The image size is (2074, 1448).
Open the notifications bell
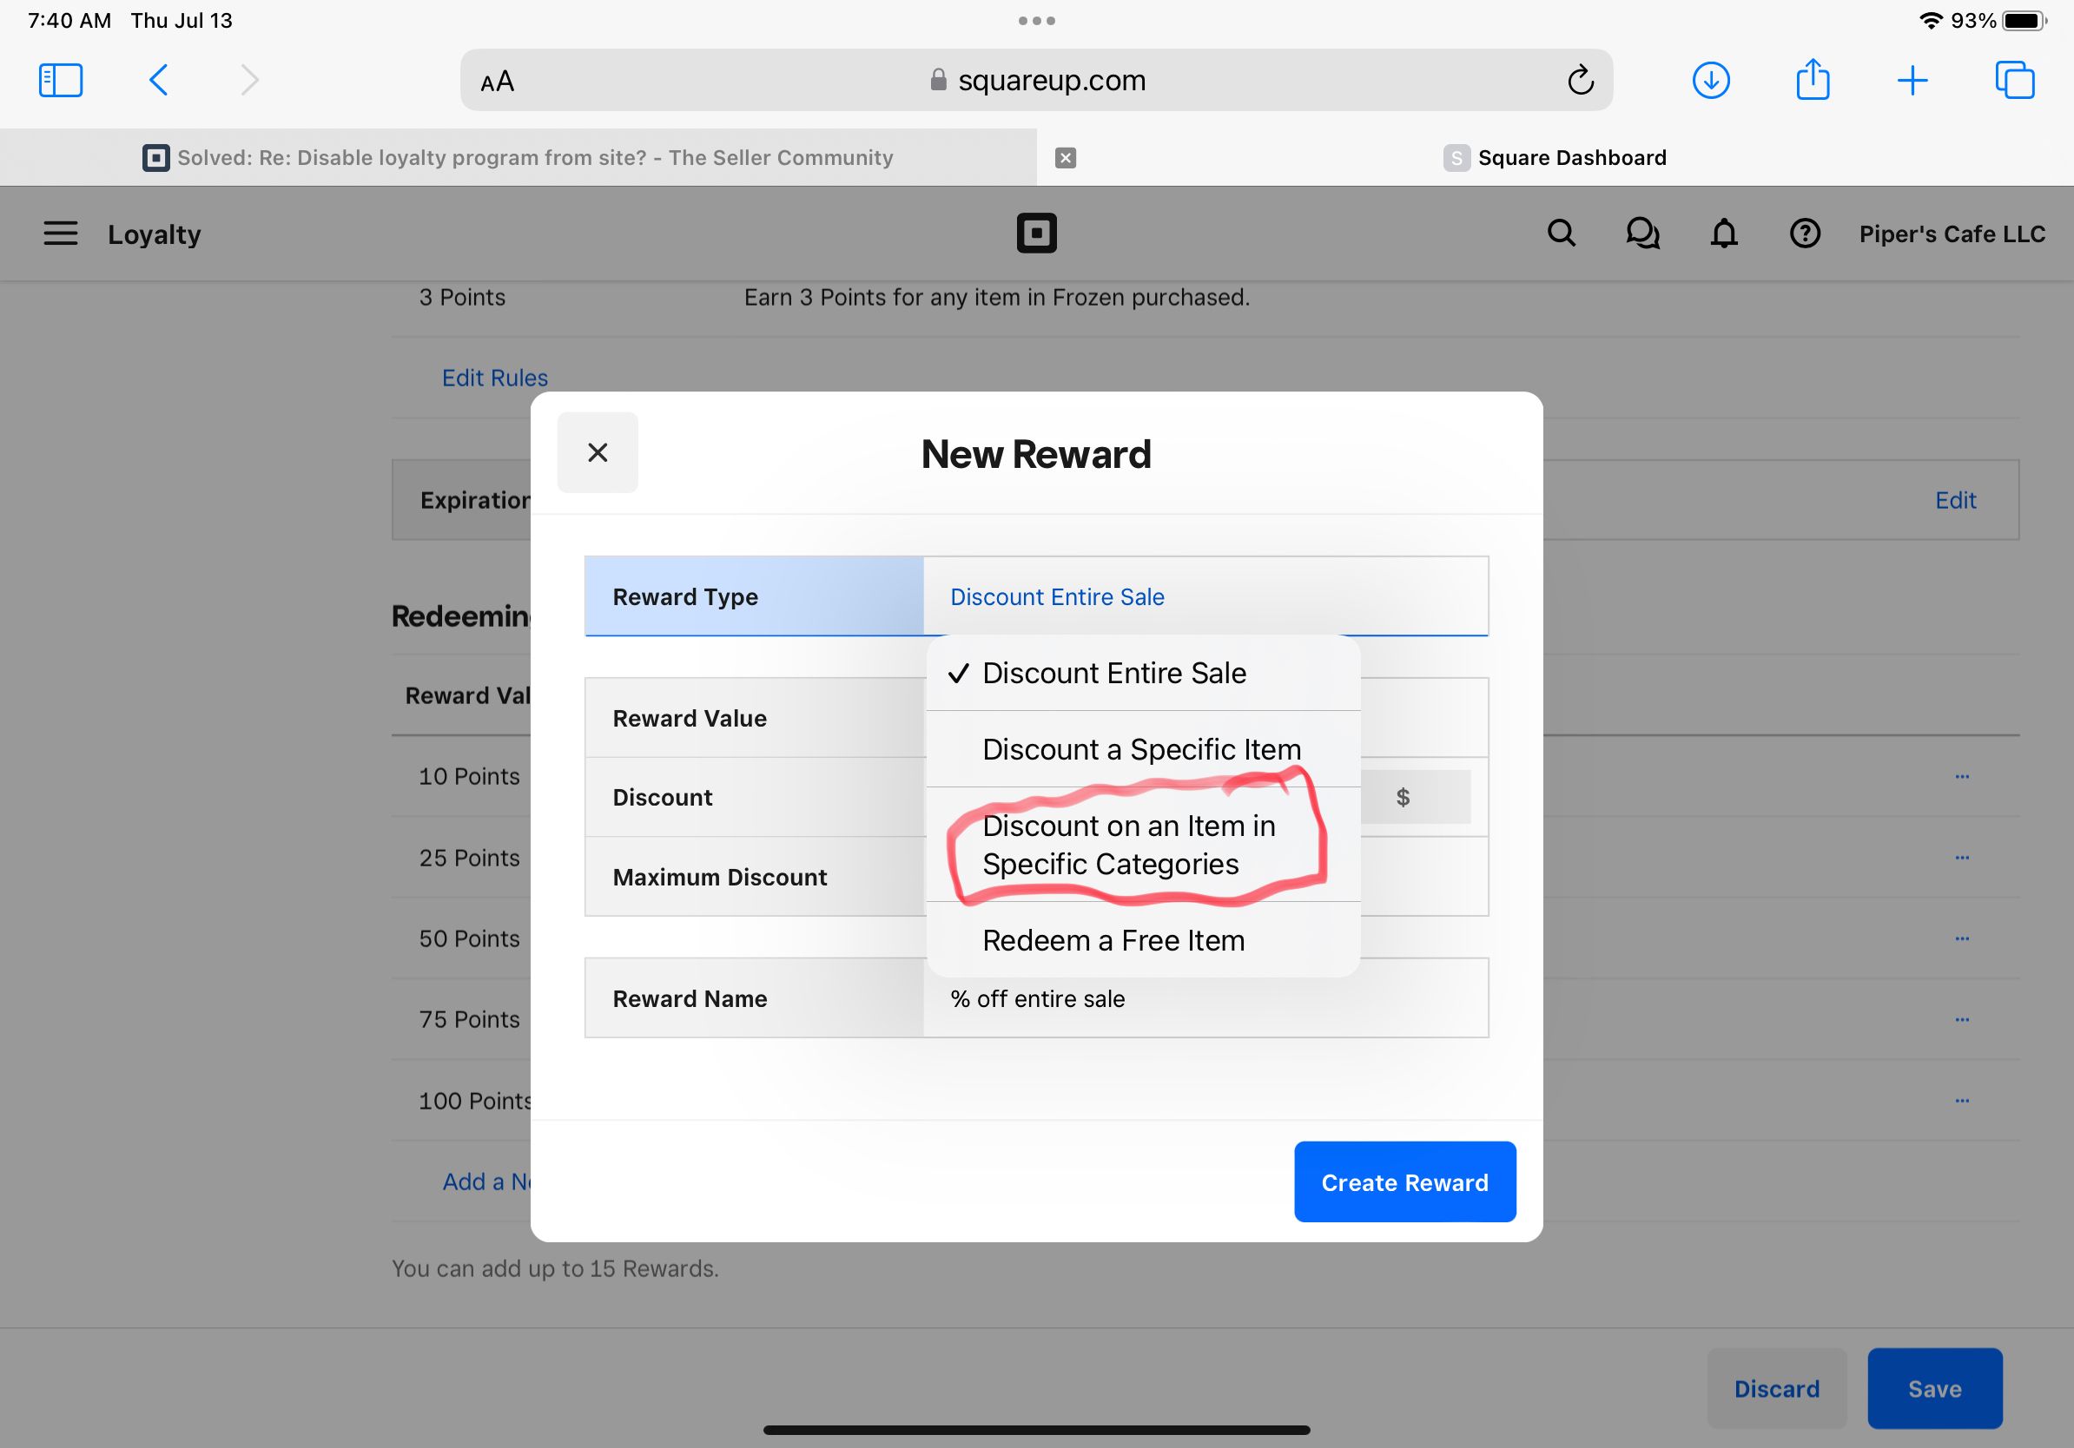click(x=1723, y=234)
